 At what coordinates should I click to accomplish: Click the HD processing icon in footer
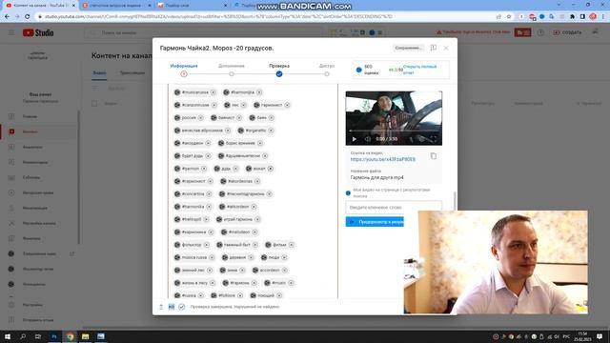[172, 307]
